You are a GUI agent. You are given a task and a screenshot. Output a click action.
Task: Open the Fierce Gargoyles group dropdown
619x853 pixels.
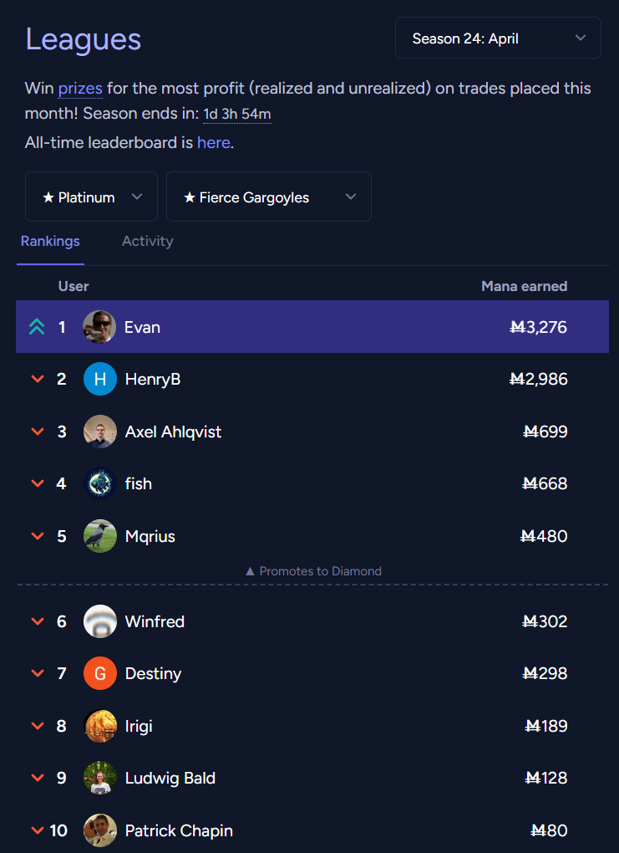[268, 197]
